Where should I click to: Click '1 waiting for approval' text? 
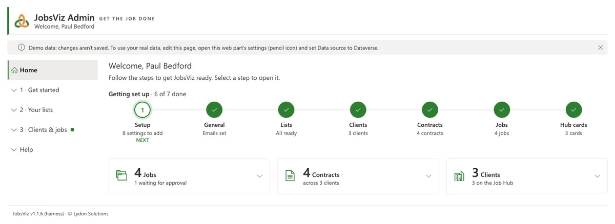coord(160,183)
